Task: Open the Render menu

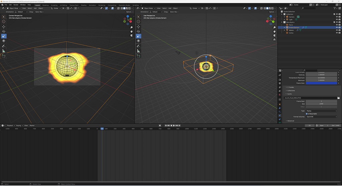Action: click(x=16, y=5)
